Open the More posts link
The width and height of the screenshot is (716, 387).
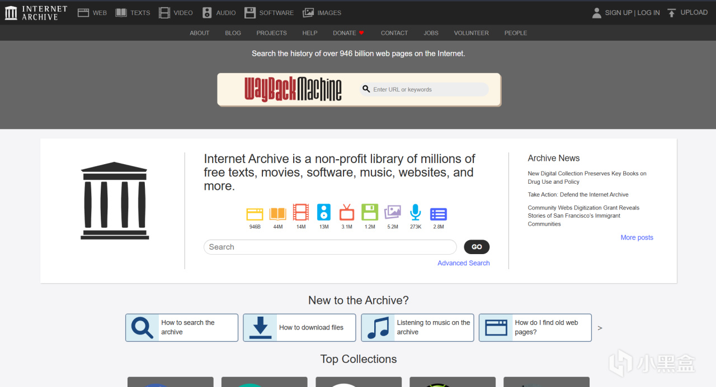[x=637, y=237]
